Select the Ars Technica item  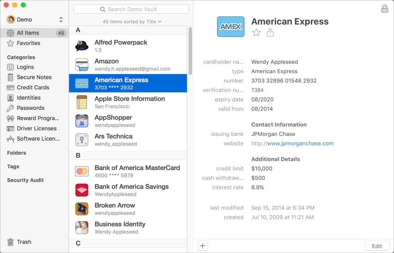point(128,140)
